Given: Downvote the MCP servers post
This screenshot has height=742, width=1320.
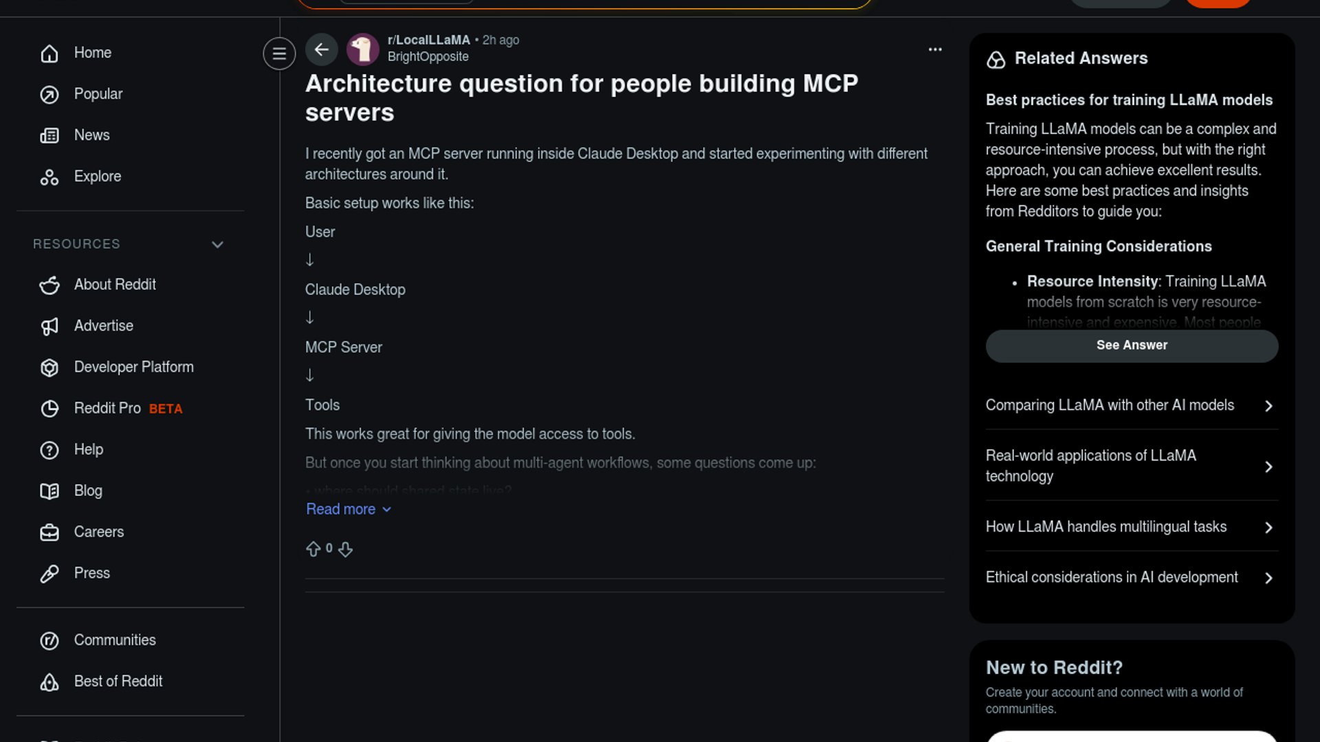Looking at the screenshot, I should point(346,549).
